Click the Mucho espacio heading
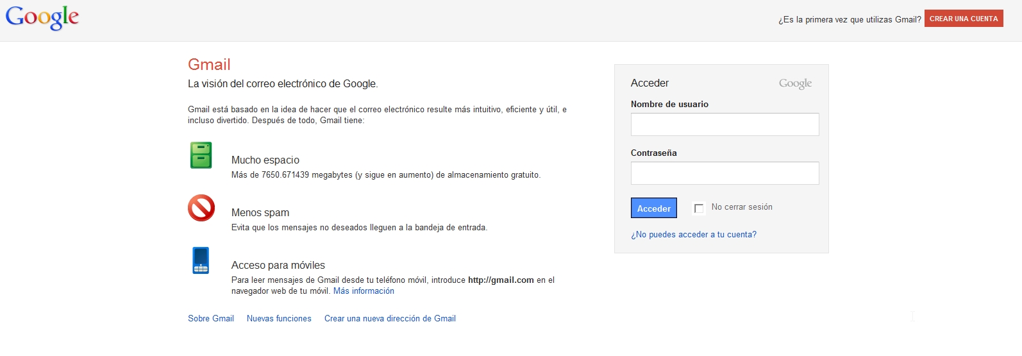 [265, 160]
